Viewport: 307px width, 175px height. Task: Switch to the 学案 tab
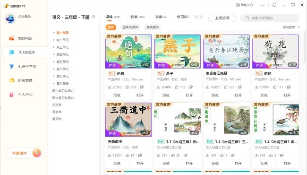click(161, 17)
